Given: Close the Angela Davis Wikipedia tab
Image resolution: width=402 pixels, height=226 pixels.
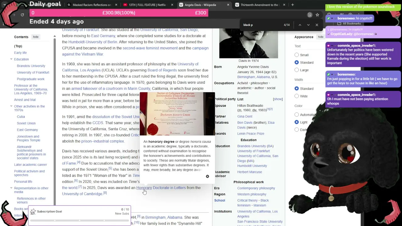Looking at the screenshot, I should tap(228, 5).
